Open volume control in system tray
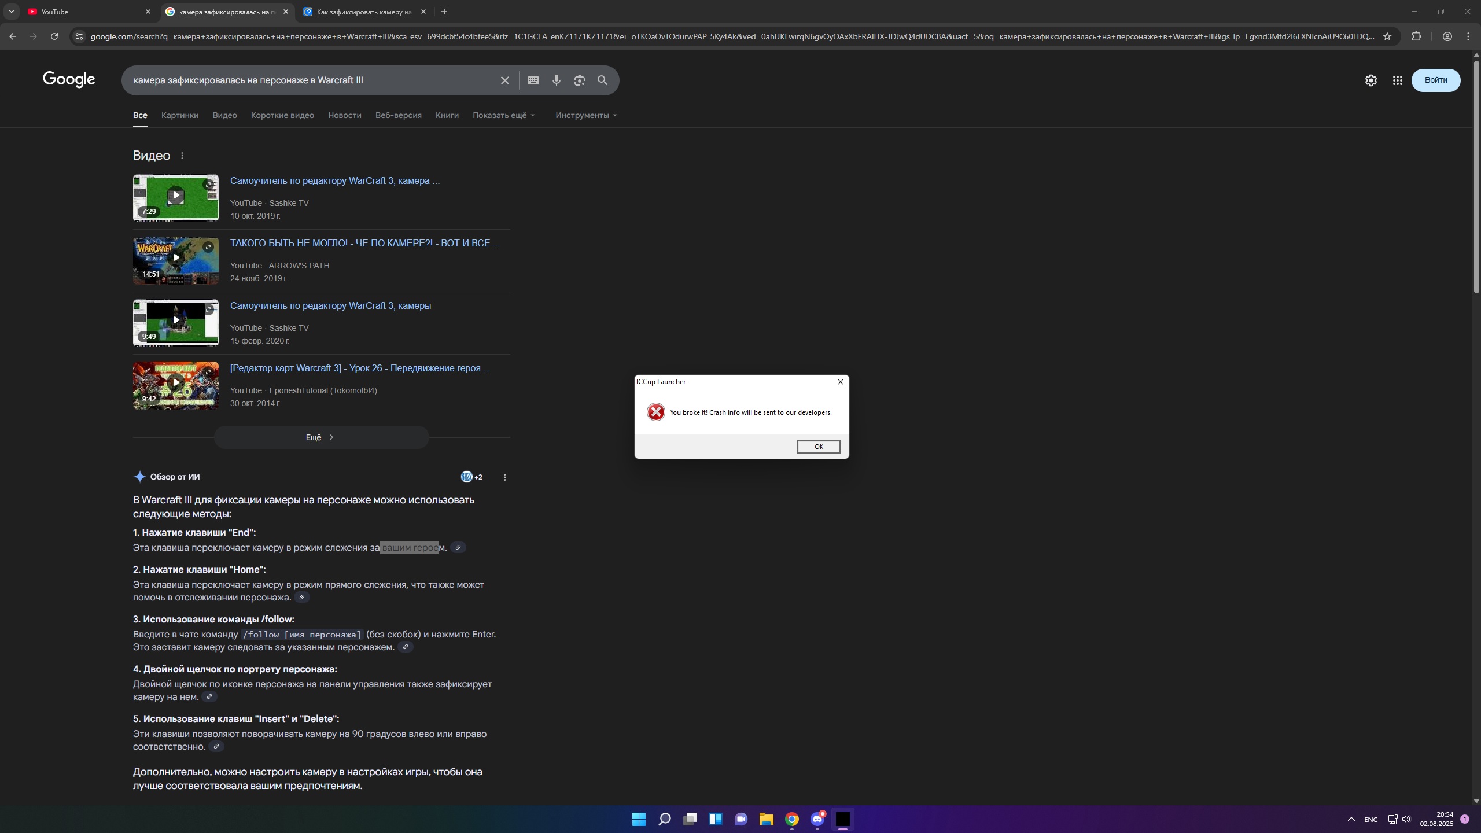This screenshot has width=1481, height=833. (1406, 819)
